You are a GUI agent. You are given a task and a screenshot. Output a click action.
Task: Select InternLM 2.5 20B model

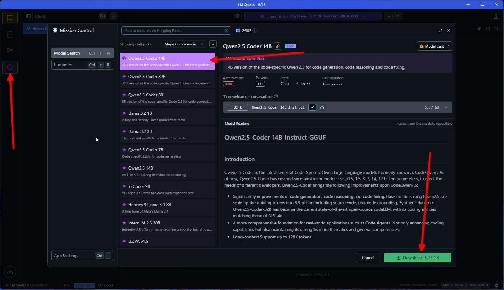(x=167, y=226)
